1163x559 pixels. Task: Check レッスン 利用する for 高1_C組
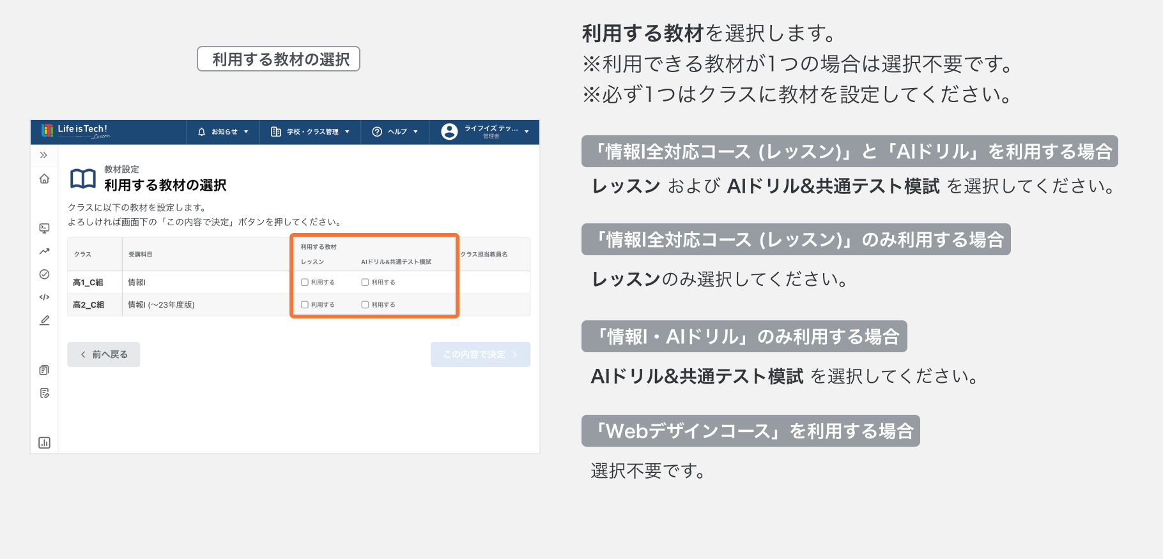coord(305,282)
